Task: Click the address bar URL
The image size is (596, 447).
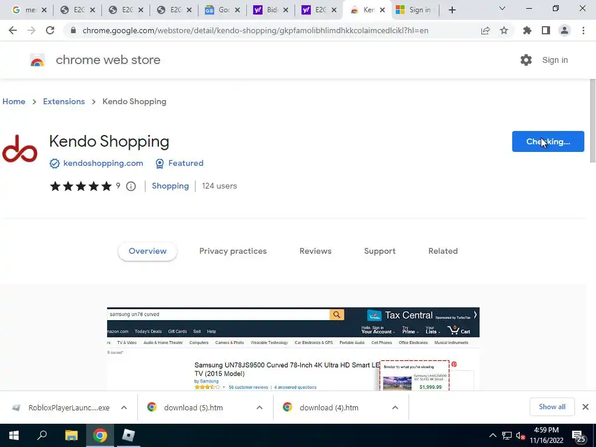Action: [256, 30]
